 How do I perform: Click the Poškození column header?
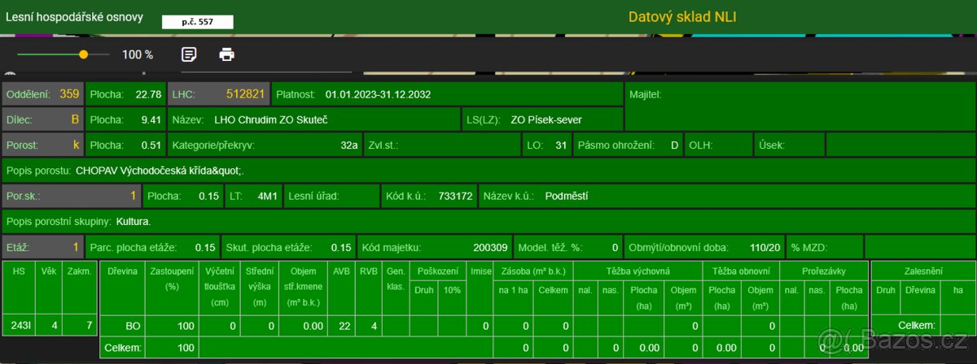point(438,270)
